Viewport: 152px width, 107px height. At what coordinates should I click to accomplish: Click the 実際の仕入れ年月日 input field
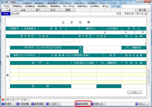click(25, 59)
